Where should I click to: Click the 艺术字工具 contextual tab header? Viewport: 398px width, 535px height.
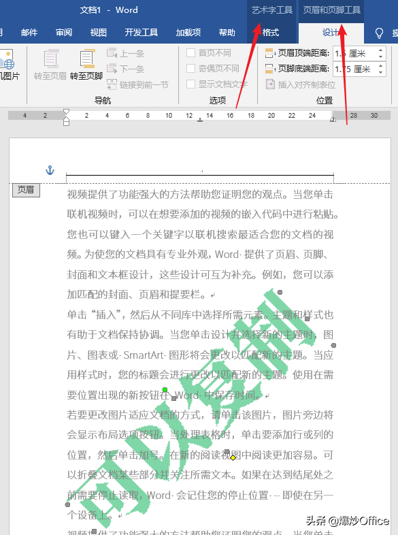pos(272,10)
